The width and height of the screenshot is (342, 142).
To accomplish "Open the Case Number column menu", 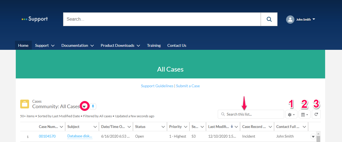I will point(61,127).
